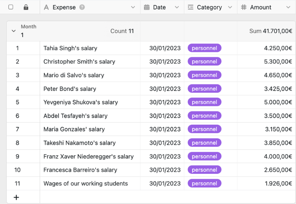This screenshot has height=204, width=296.
Task: Click amount 4.650,00€ cell
Action: tap(266, 75)
